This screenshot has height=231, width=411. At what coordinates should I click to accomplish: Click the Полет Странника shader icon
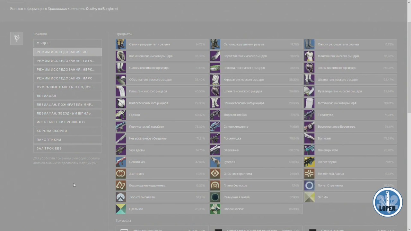(309, 185)
